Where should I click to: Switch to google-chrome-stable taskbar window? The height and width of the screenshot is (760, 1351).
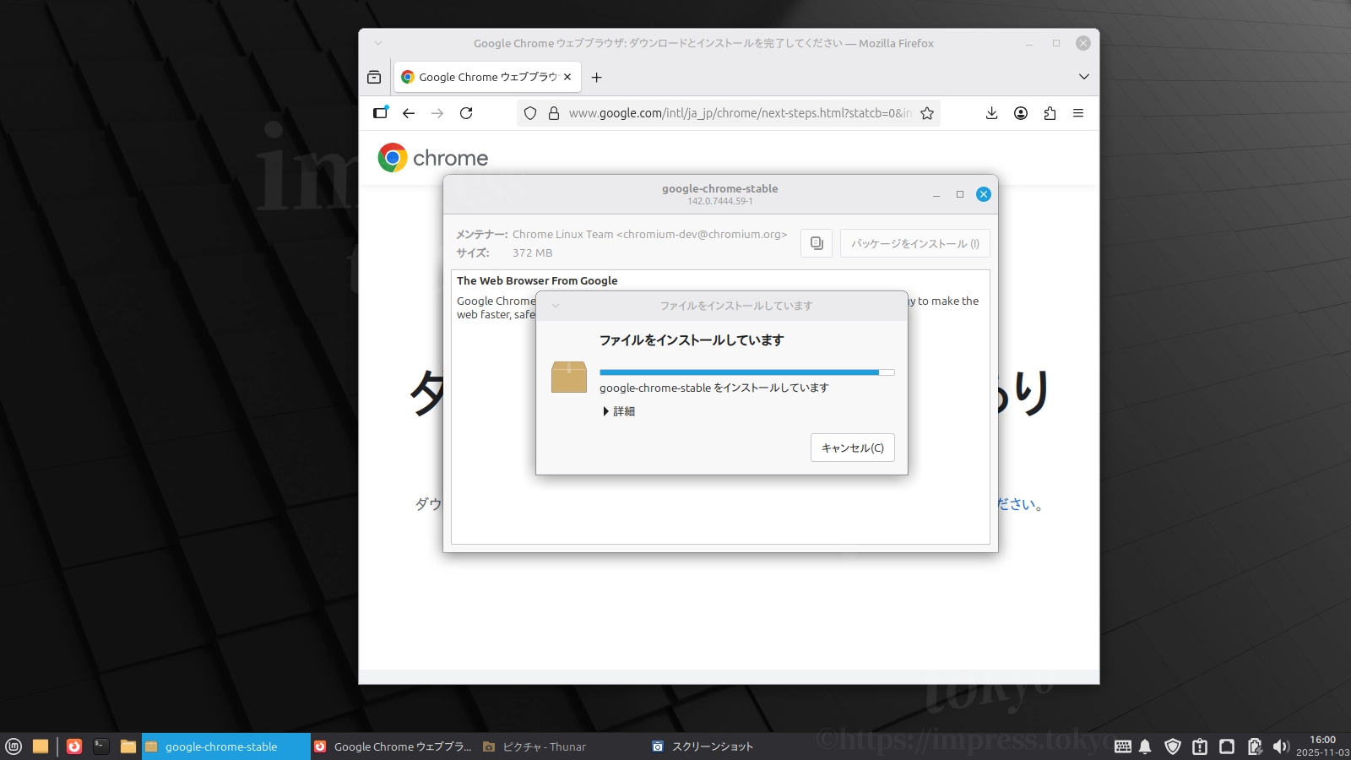(x=226, y=746)
